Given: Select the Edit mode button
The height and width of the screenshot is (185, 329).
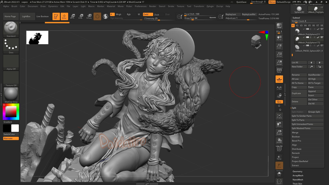Looking at the screenshot, I should coord(56,16).
